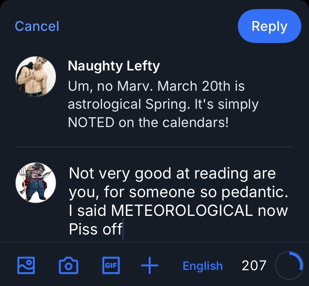Open the English language selector
309x286 pixels.
202,266
